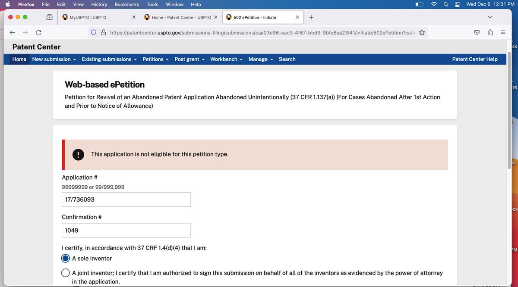Expand the Manage dropdown
The width and height of the screenshot is (518, 287).
[261, 59]
